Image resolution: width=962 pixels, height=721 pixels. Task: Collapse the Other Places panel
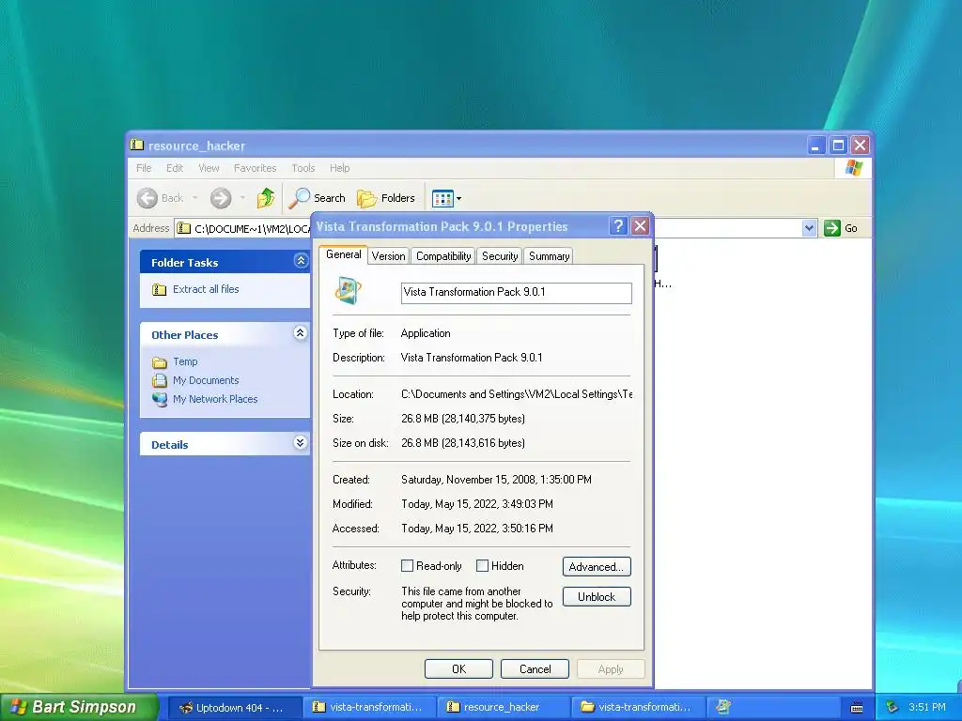pyautogui.click(x=300, y=333)
